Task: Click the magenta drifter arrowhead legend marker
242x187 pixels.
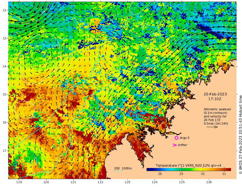Action: click(175, 145)
